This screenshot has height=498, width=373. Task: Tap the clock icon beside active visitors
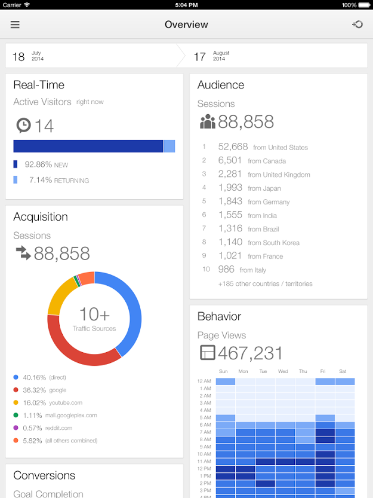pos(23,126)
